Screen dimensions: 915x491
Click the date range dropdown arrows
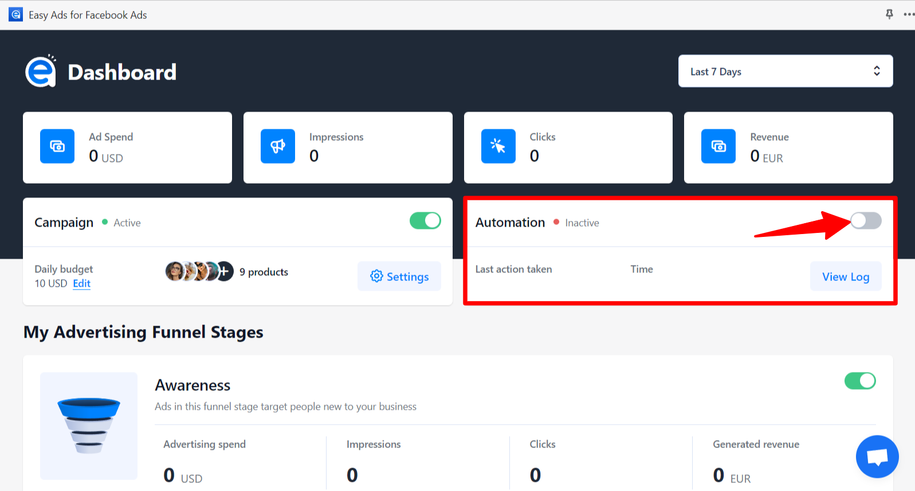click(x=877, y=71)
